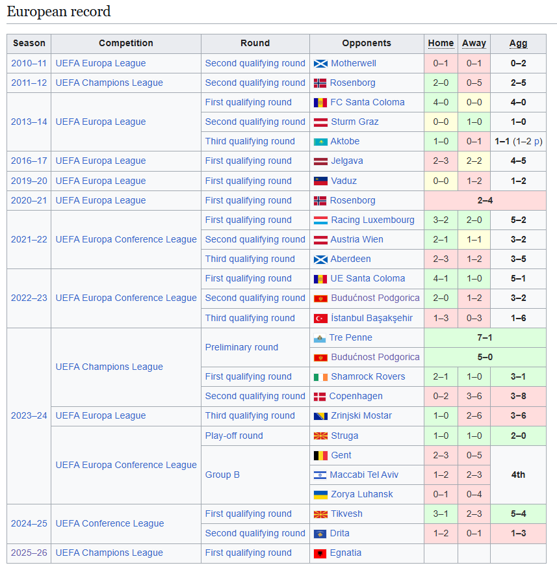This screenshot has height=574, width=557.
Task: Click the Turkey flag beside İstanbul Başakşehir
Action: point(320,319)
